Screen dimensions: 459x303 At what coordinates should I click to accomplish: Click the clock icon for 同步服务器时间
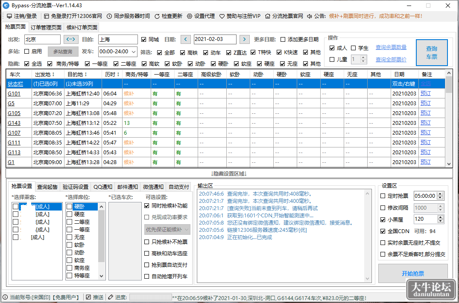click(x=109, y=16)
